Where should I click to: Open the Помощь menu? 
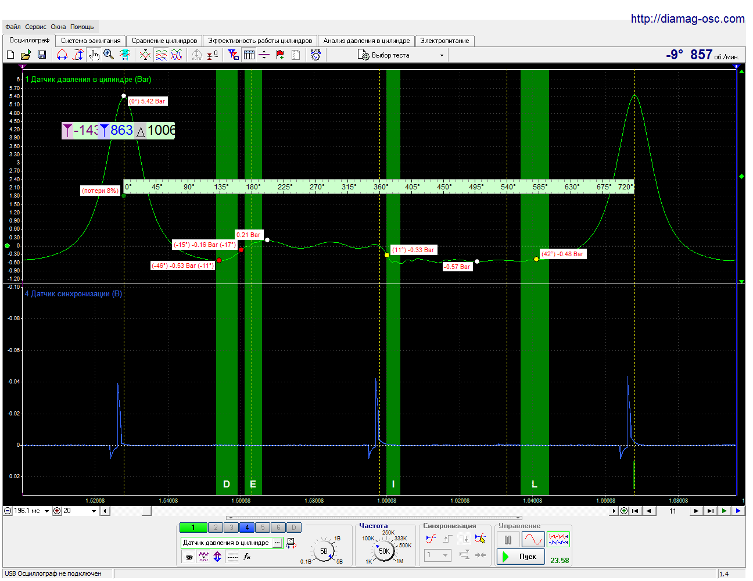coord(82,27)
